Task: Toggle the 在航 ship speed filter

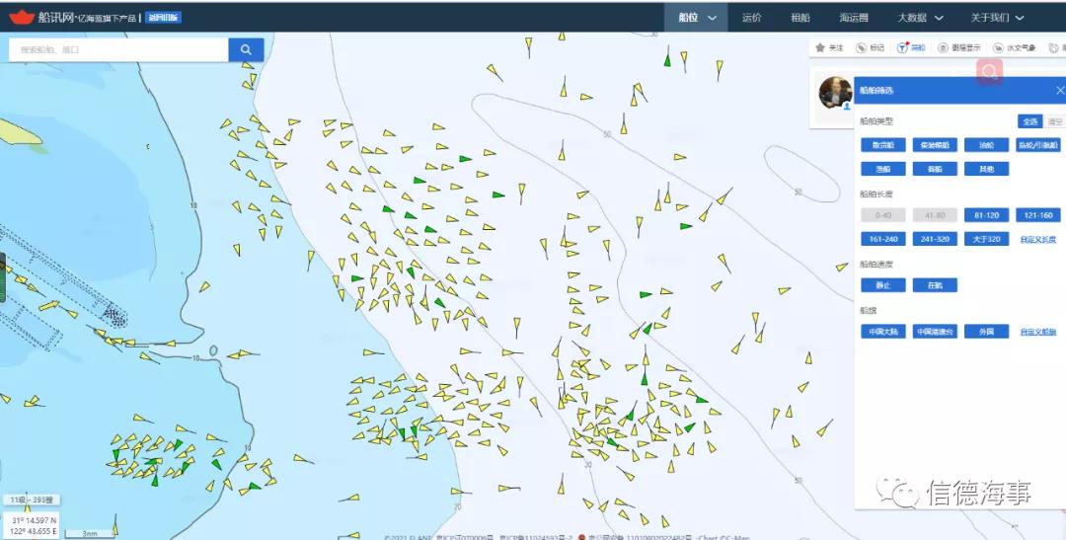Action: 935,285
